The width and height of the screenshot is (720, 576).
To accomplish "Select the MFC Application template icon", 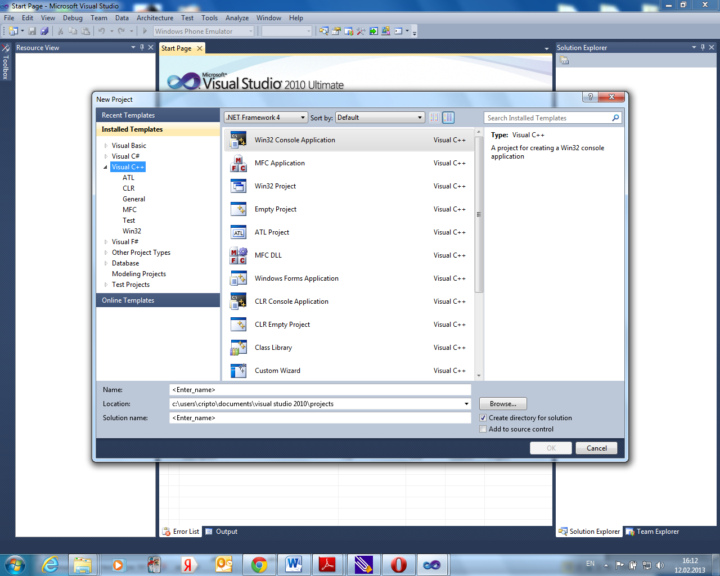I will pyautogui.click(x=238, y=163).
